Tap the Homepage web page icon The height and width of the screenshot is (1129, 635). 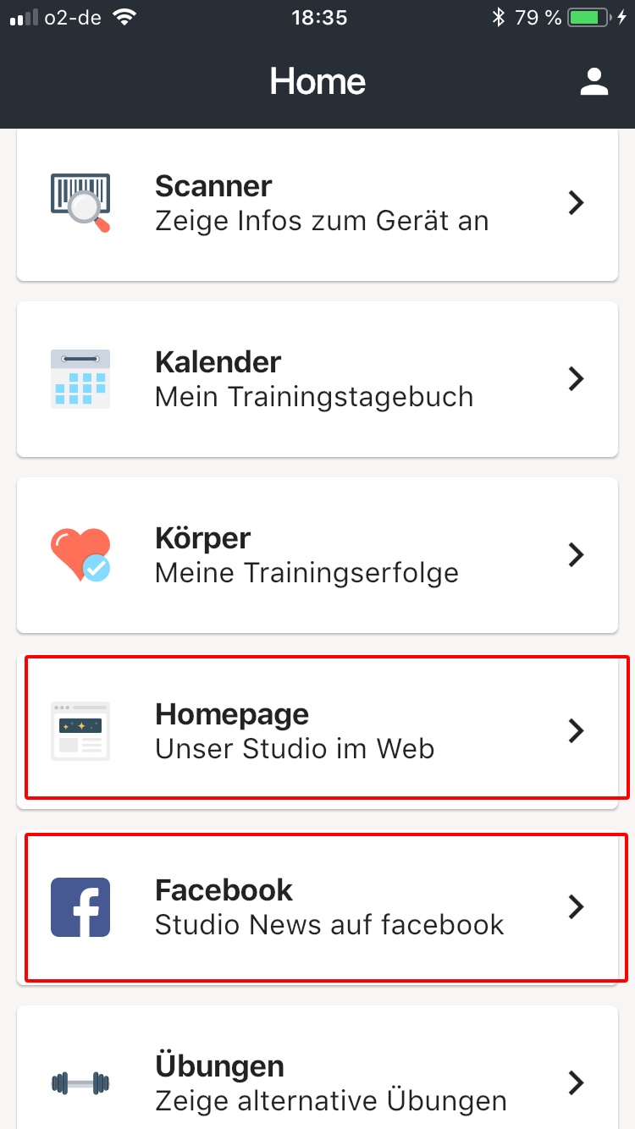[x=80, y=731]
